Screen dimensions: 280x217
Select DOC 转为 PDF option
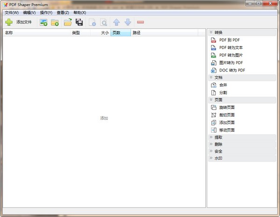coord(231,70)
